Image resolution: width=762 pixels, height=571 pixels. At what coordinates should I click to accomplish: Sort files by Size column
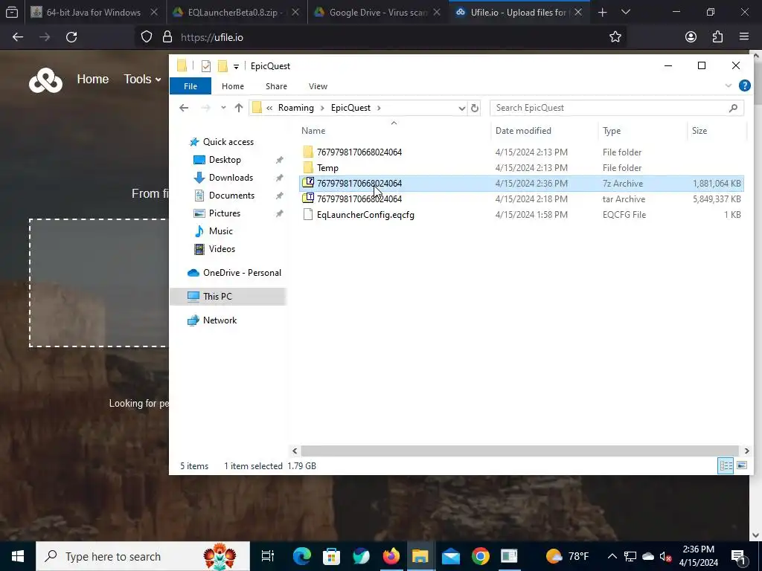pos(699,131)
